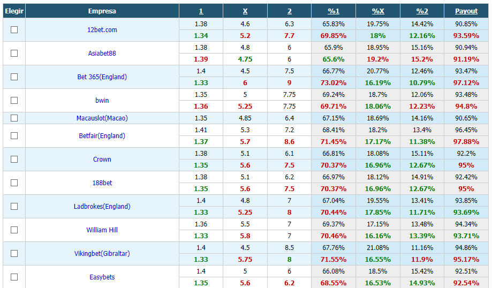Open the Ladbrokes(England) link
492x288 pixels.
pos(102,207)
